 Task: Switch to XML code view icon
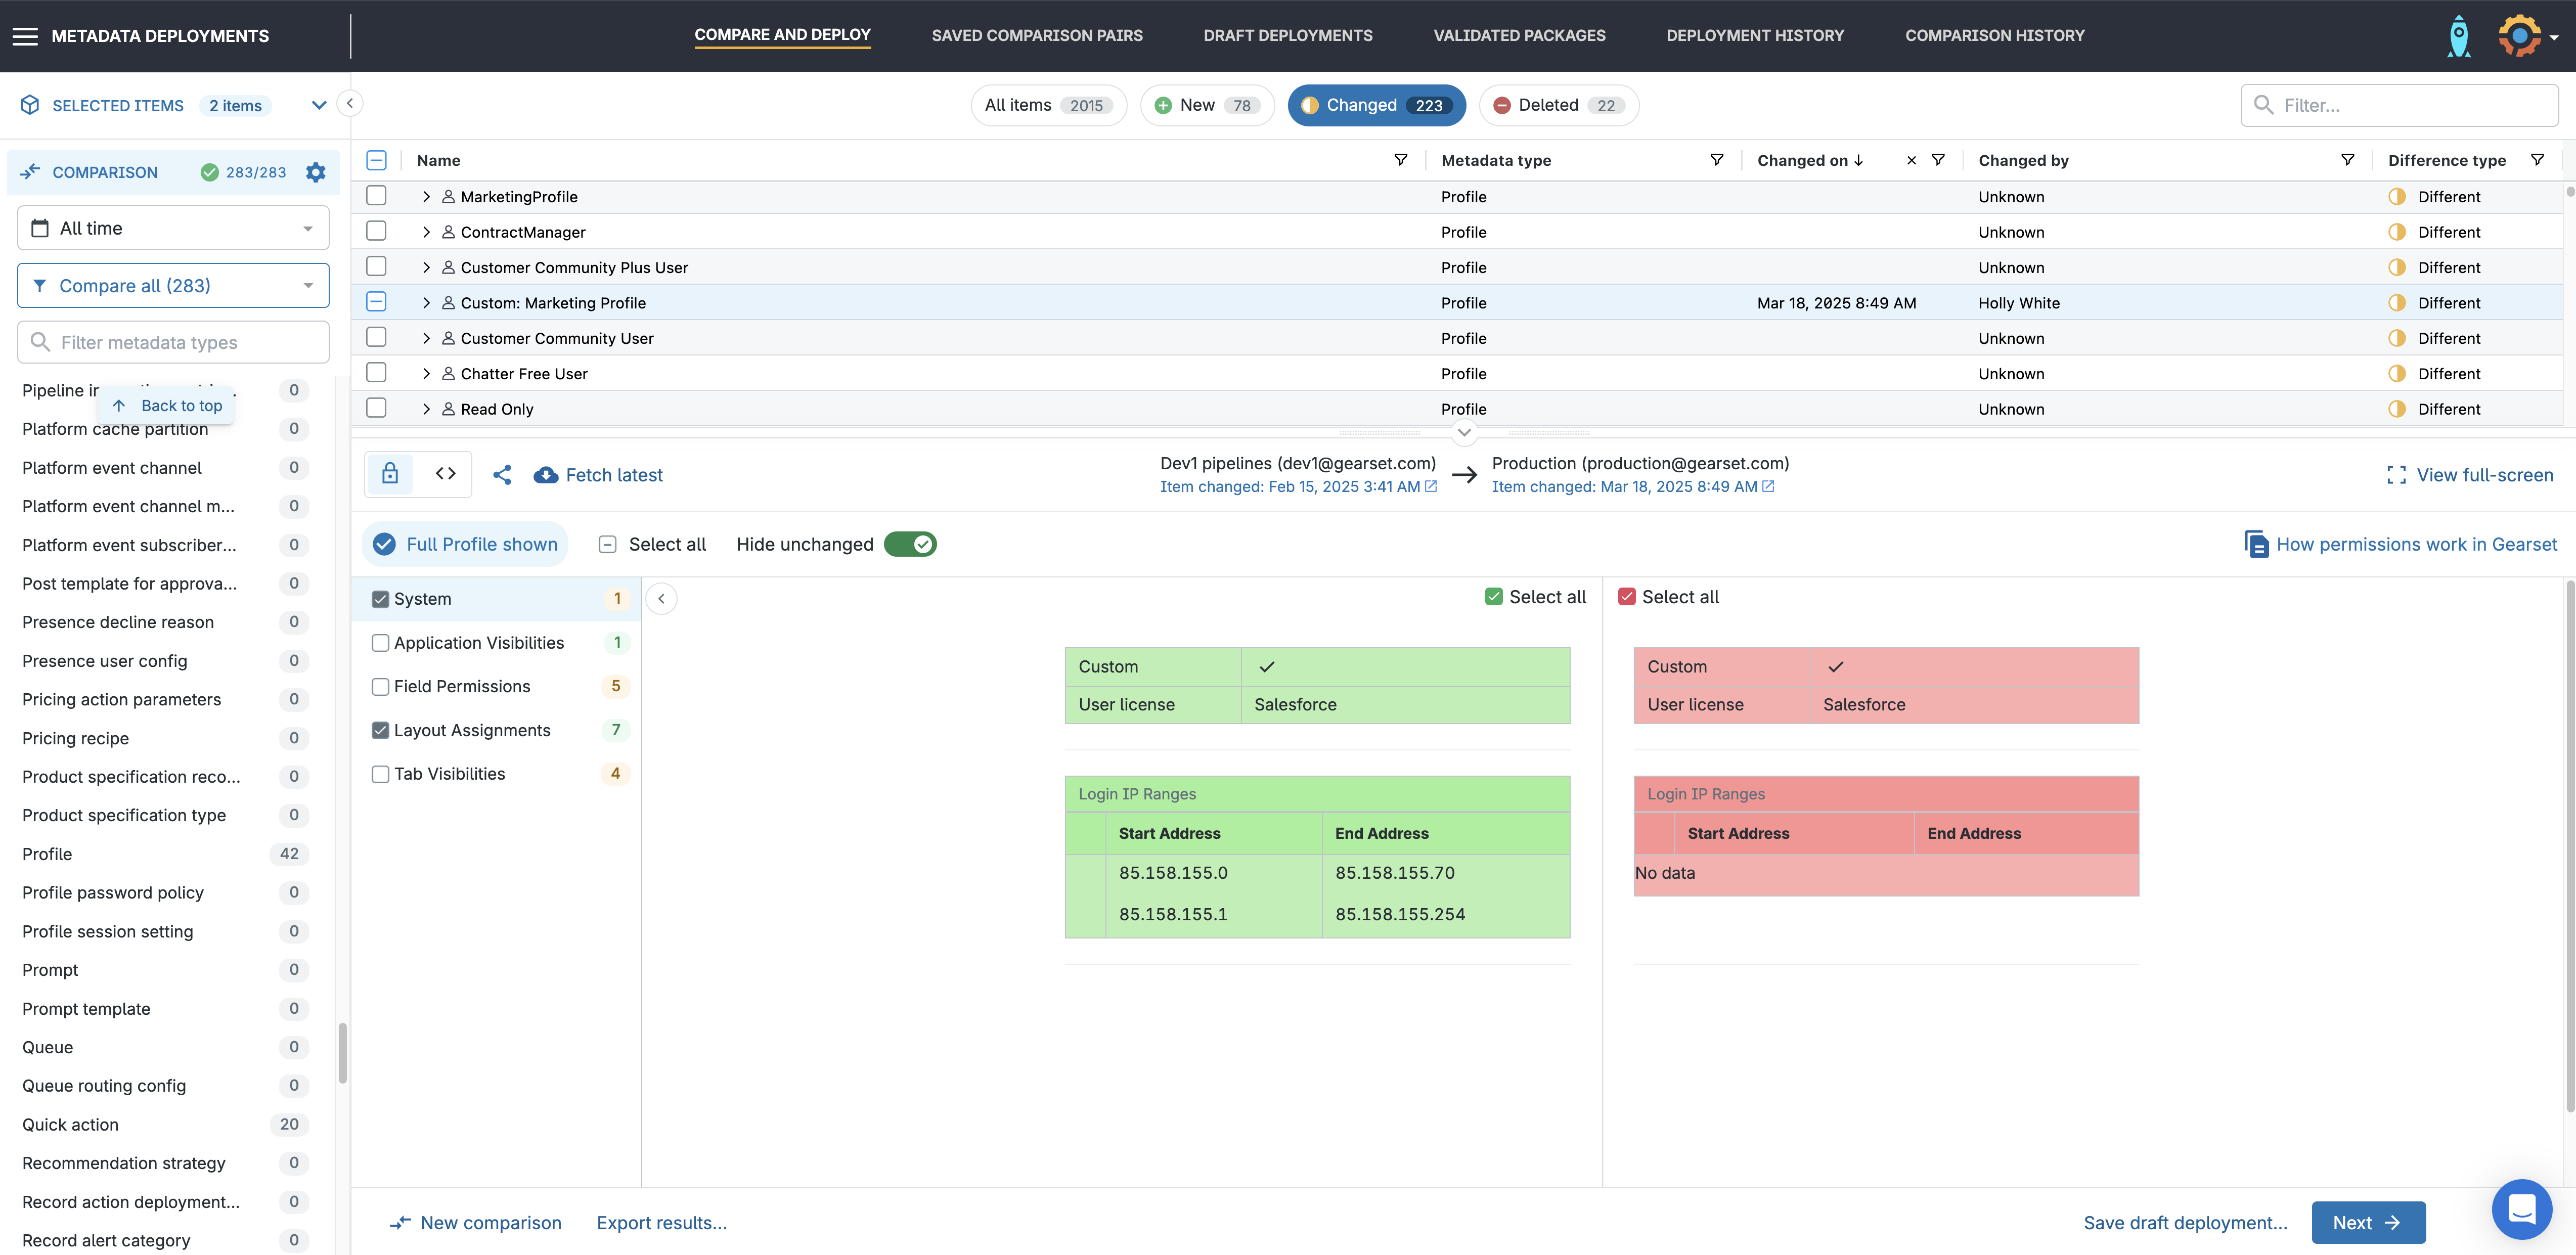click(x=446, y=474)
